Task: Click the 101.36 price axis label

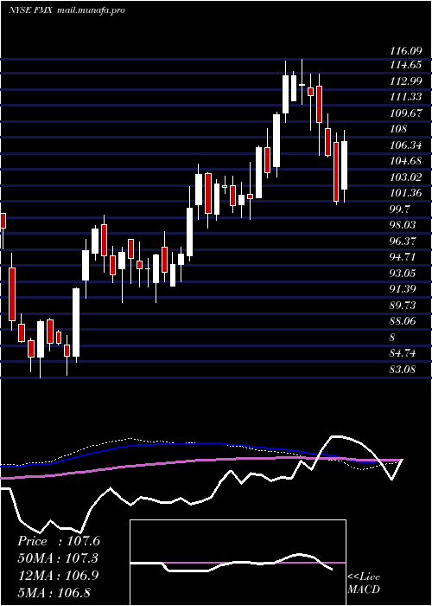Action: click(x=405, y=193)
